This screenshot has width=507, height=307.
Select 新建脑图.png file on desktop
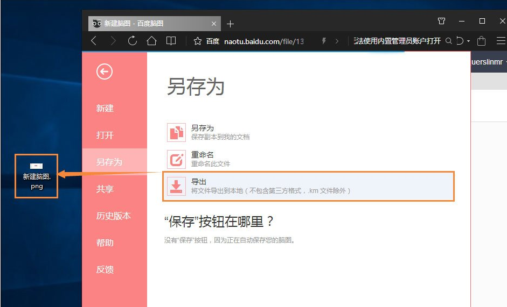click(x=36, y=176)
